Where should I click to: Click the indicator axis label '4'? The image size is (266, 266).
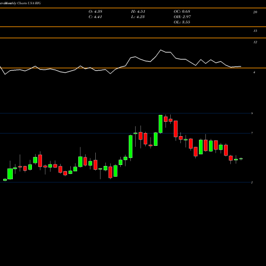[x=254, y=72]
